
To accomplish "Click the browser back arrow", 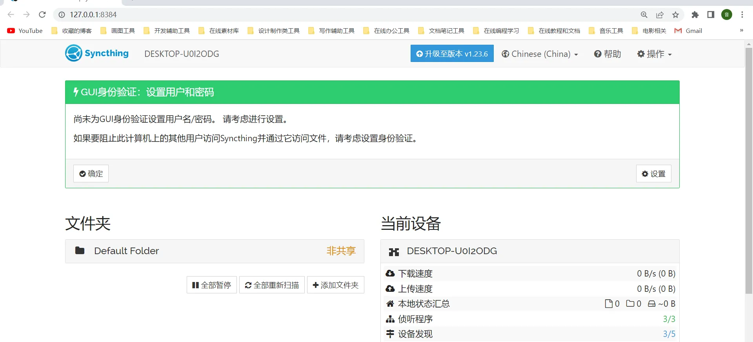I will click(x=11, y=15).
